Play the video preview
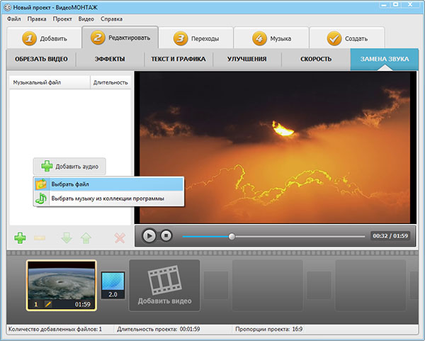The width and height of the screenshot is (425, 341). [149, 236]
